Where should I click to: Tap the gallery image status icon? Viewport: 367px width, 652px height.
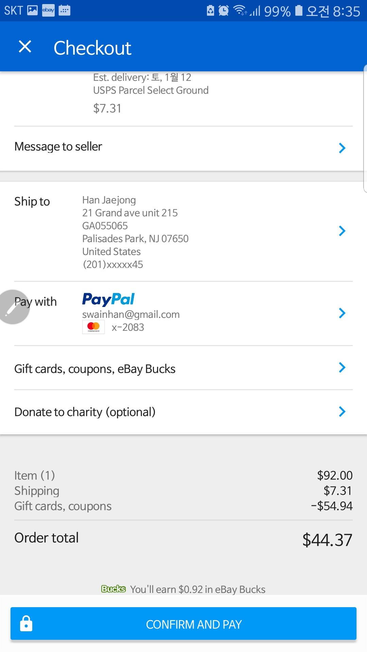[33, 10]
